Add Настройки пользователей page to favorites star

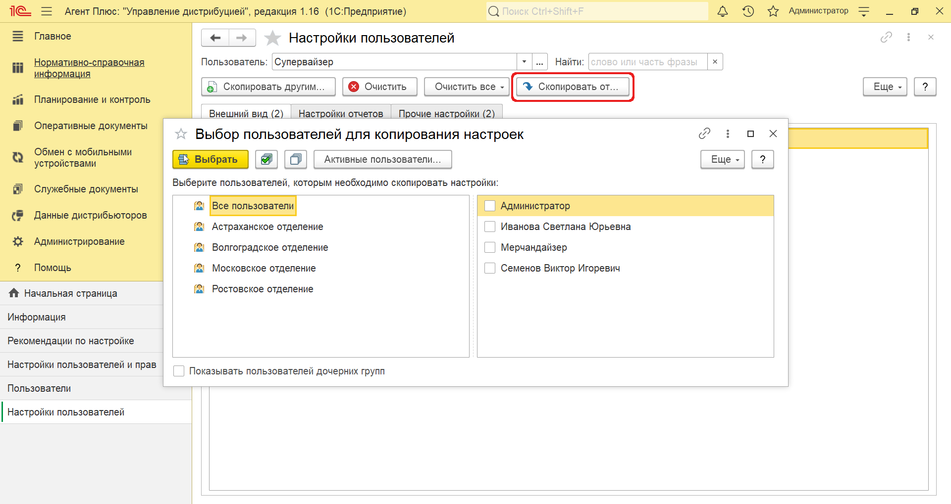[x=272, y=38]
